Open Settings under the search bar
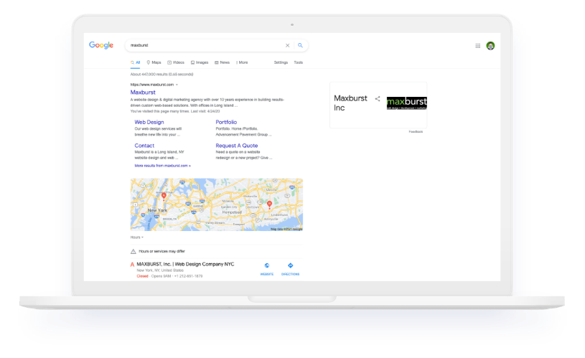 click(281, 62)
